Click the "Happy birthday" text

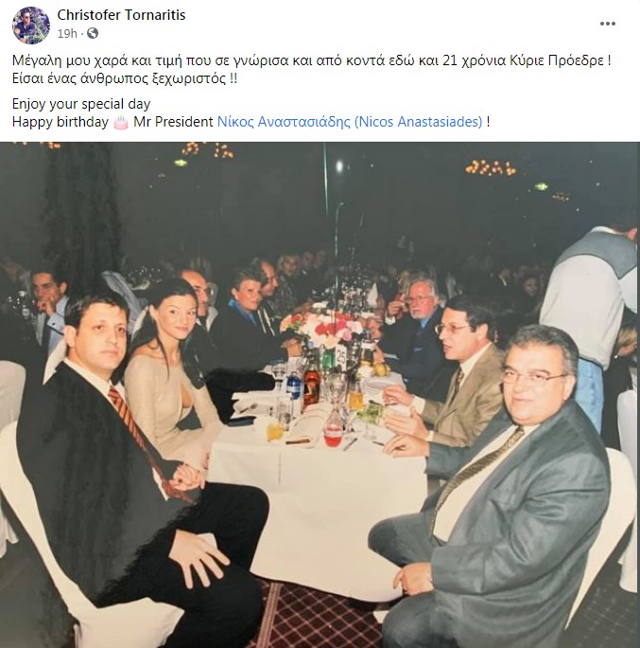tap(60, 122)
